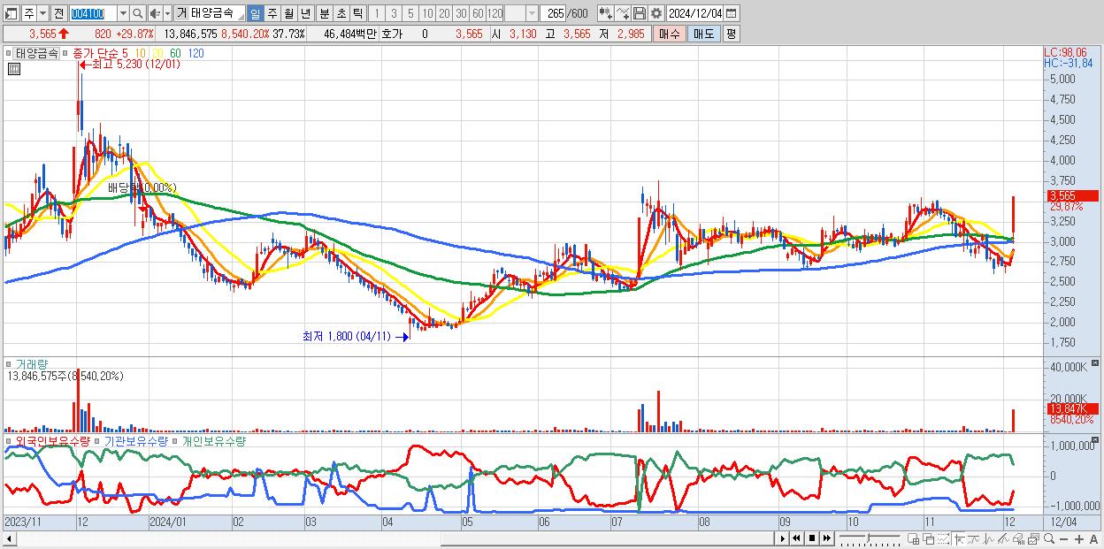Expand the 태양금속 stock name box corner
The height and width of the screenshot is (549, 1104).
(241, 18)
